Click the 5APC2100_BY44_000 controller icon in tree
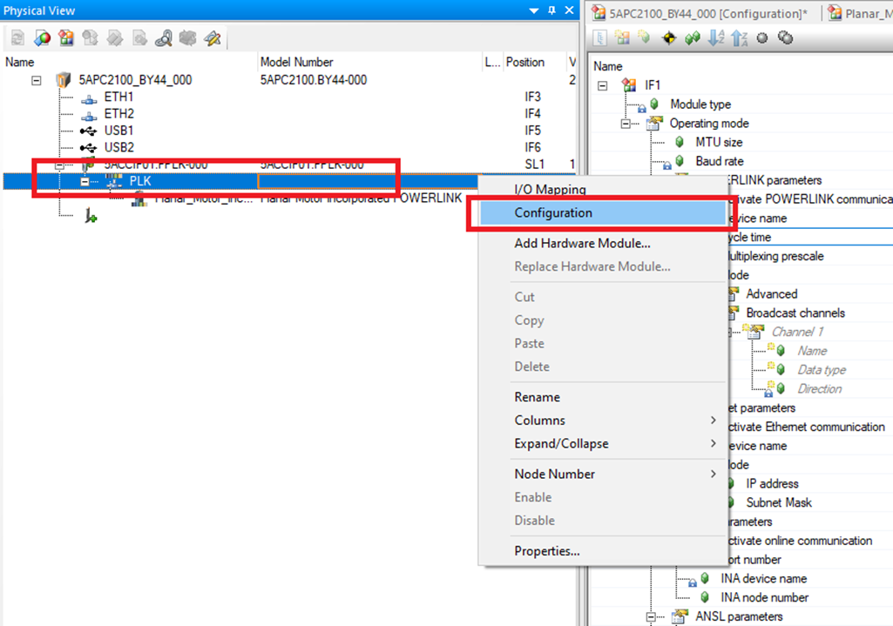Viewport: 893px width, 626px height. pos(63,80)
